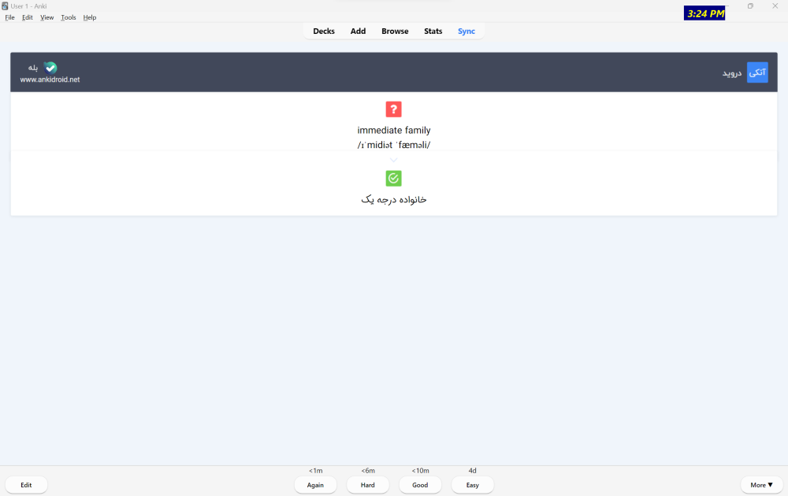Image resolution: width=788 pixels, height=496 pixels.
Task: Open the Help menu
Action: click(x=90, y=17)
